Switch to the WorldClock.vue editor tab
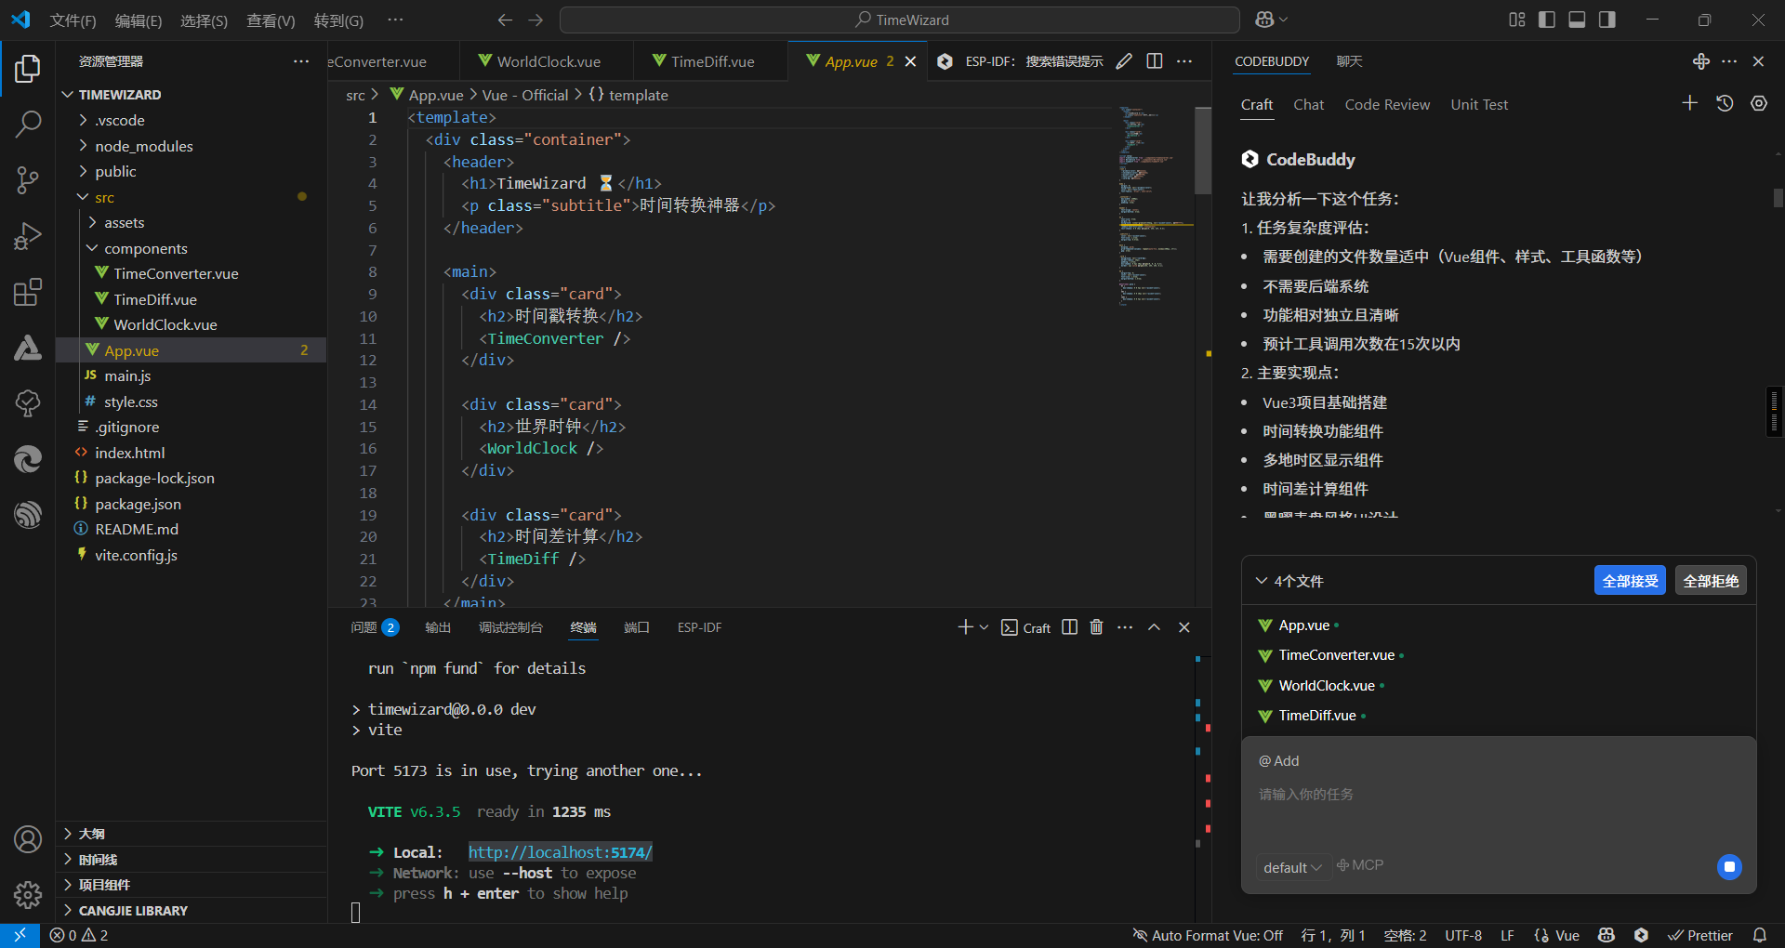Screen dimensions: 1785x948 pos(549,61)
